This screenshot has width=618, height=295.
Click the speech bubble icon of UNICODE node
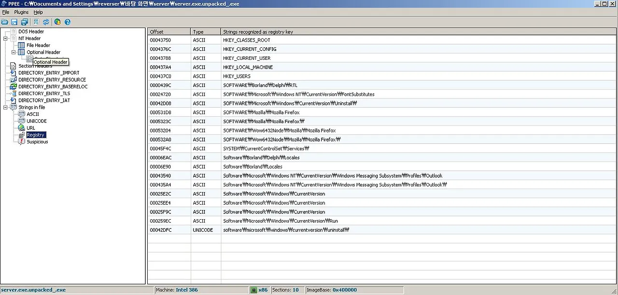pyautogui.click(x=21, y=121)
